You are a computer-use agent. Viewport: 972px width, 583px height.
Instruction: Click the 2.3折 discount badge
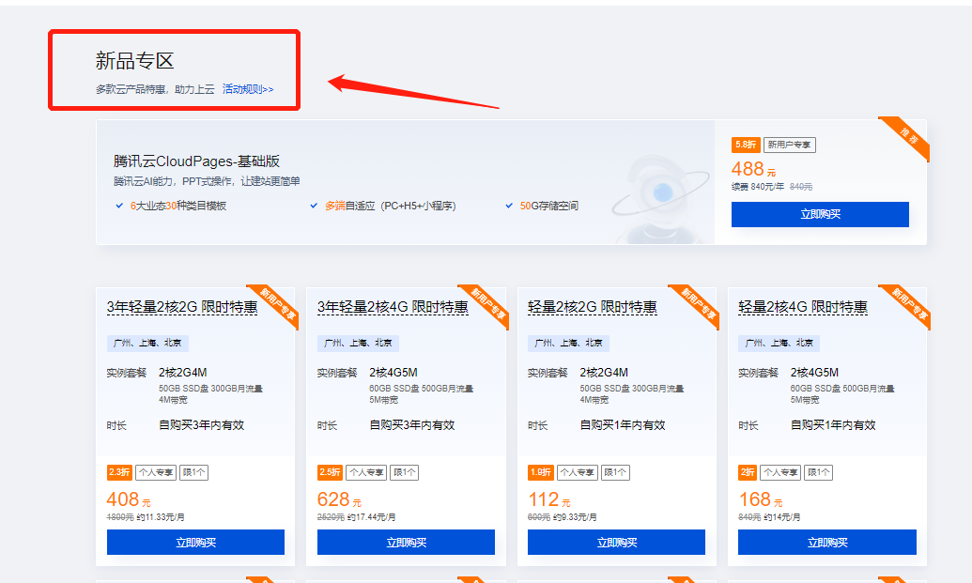click(119, 473)
